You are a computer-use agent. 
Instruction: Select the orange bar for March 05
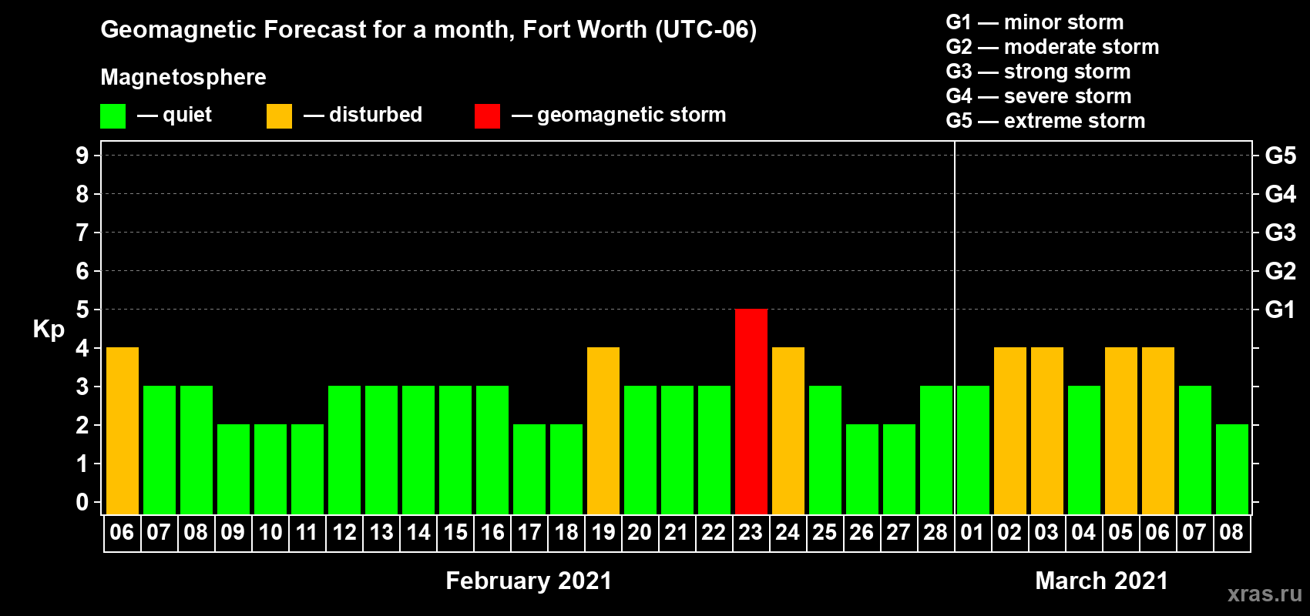pyautogui.click(x=1121, y=430)
